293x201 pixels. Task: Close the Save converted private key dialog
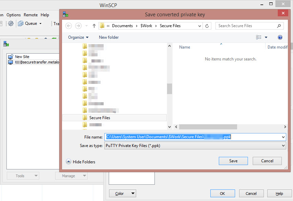click(283, 13)
